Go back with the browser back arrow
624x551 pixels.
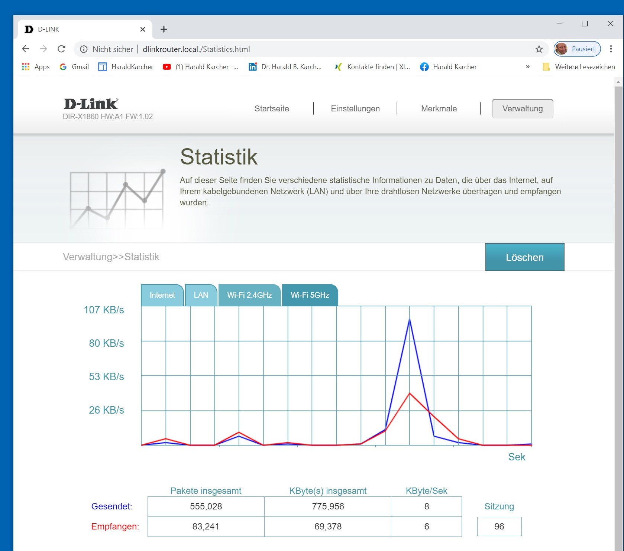pos(26,49)
